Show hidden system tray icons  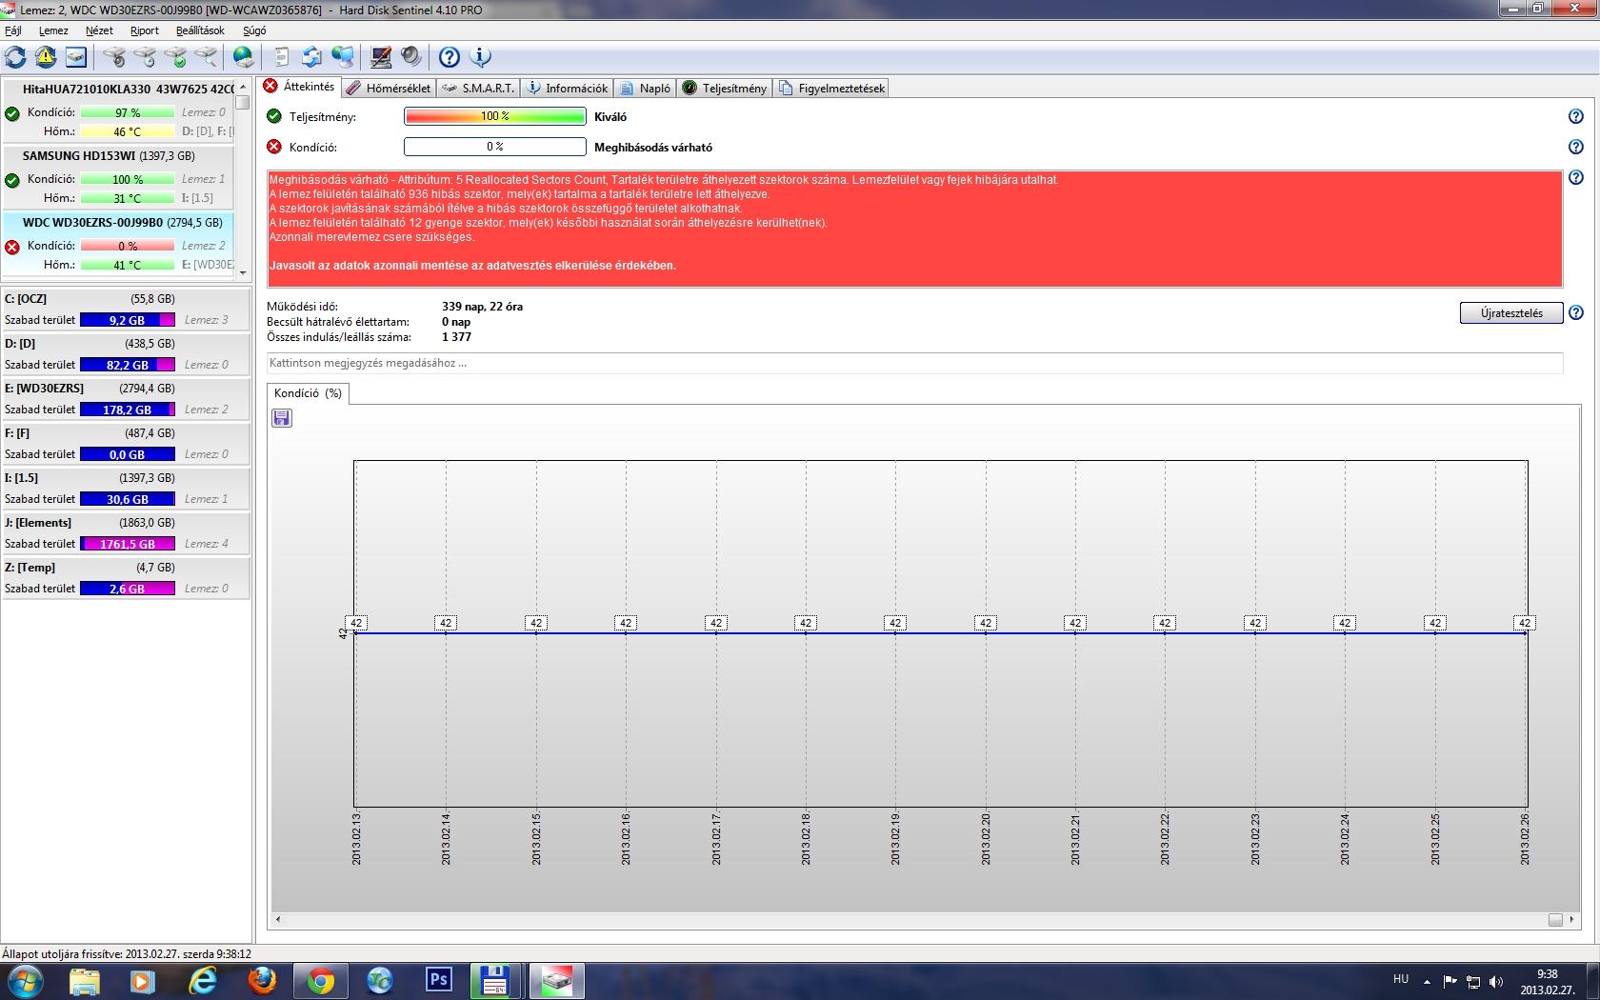pyautogui.click(x=1427, y=981)
